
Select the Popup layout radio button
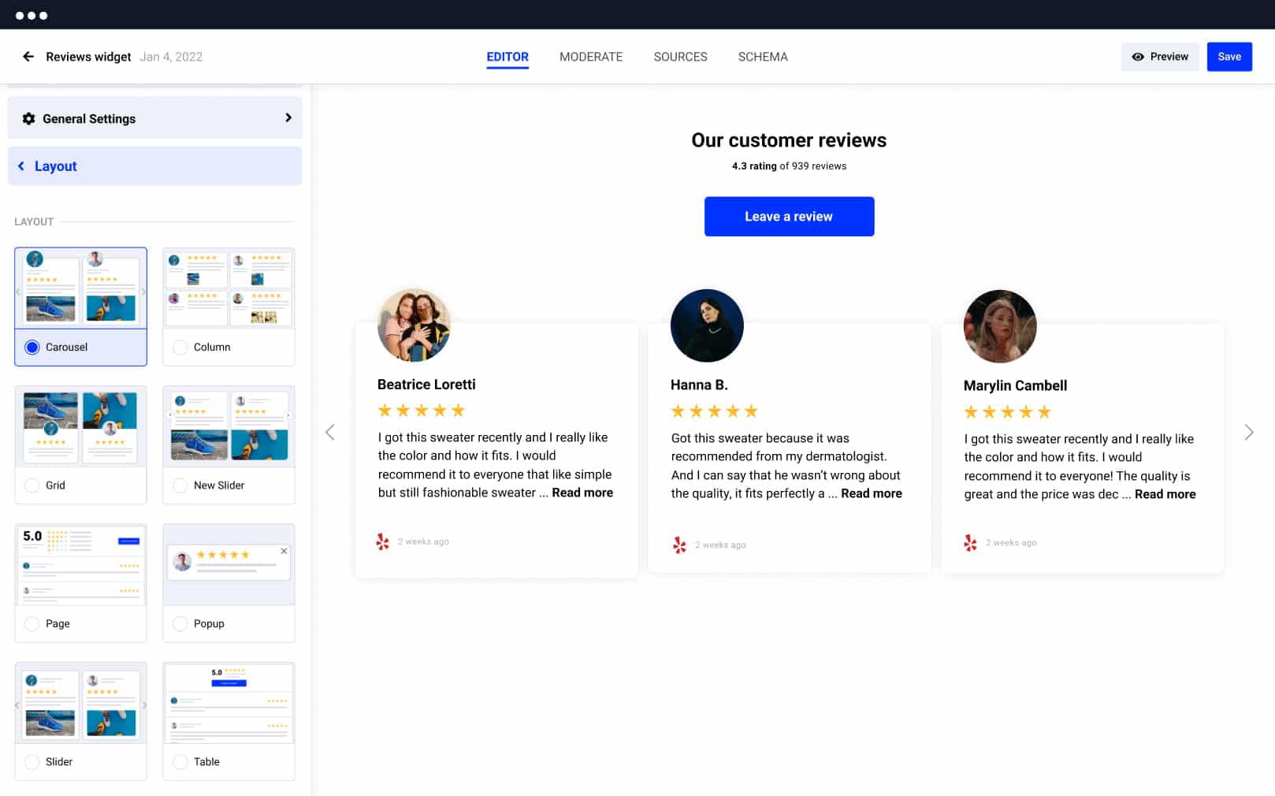180,623
